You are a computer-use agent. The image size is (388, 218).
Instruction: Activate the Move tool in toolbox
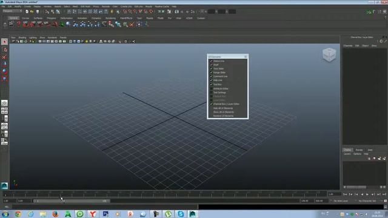pos(4,64)
